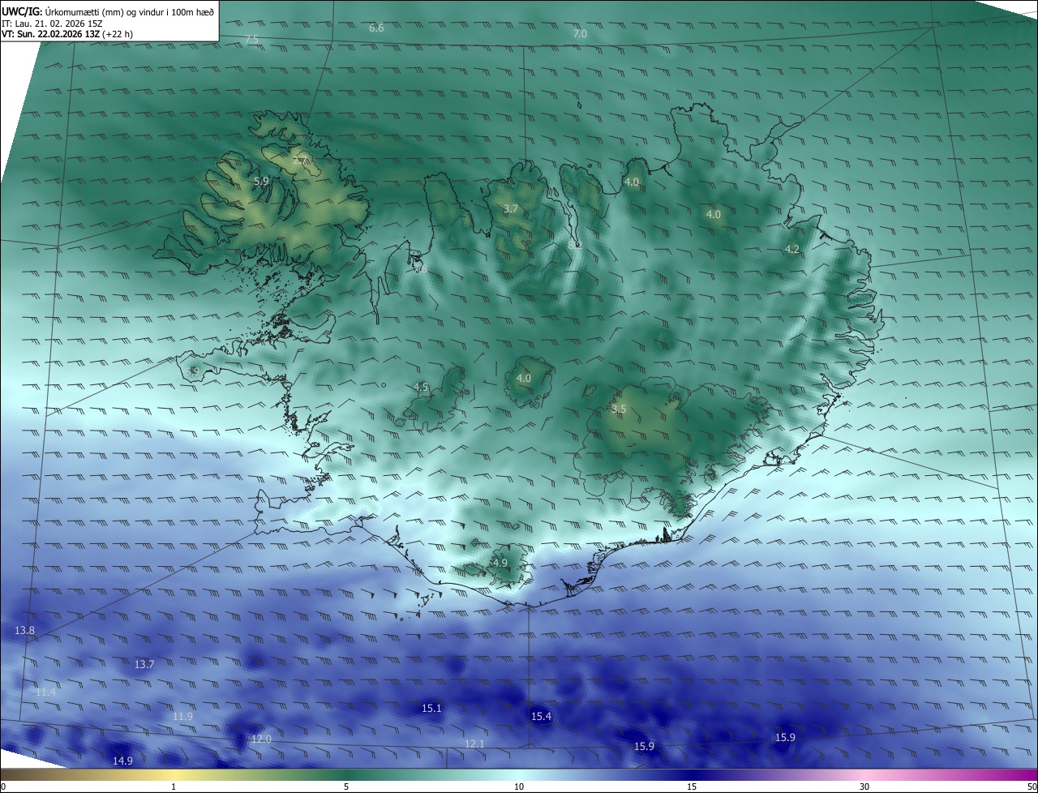This screenshot has width=1038, height=793.
Task: Click the legend tick label 15
Action: 692,787
